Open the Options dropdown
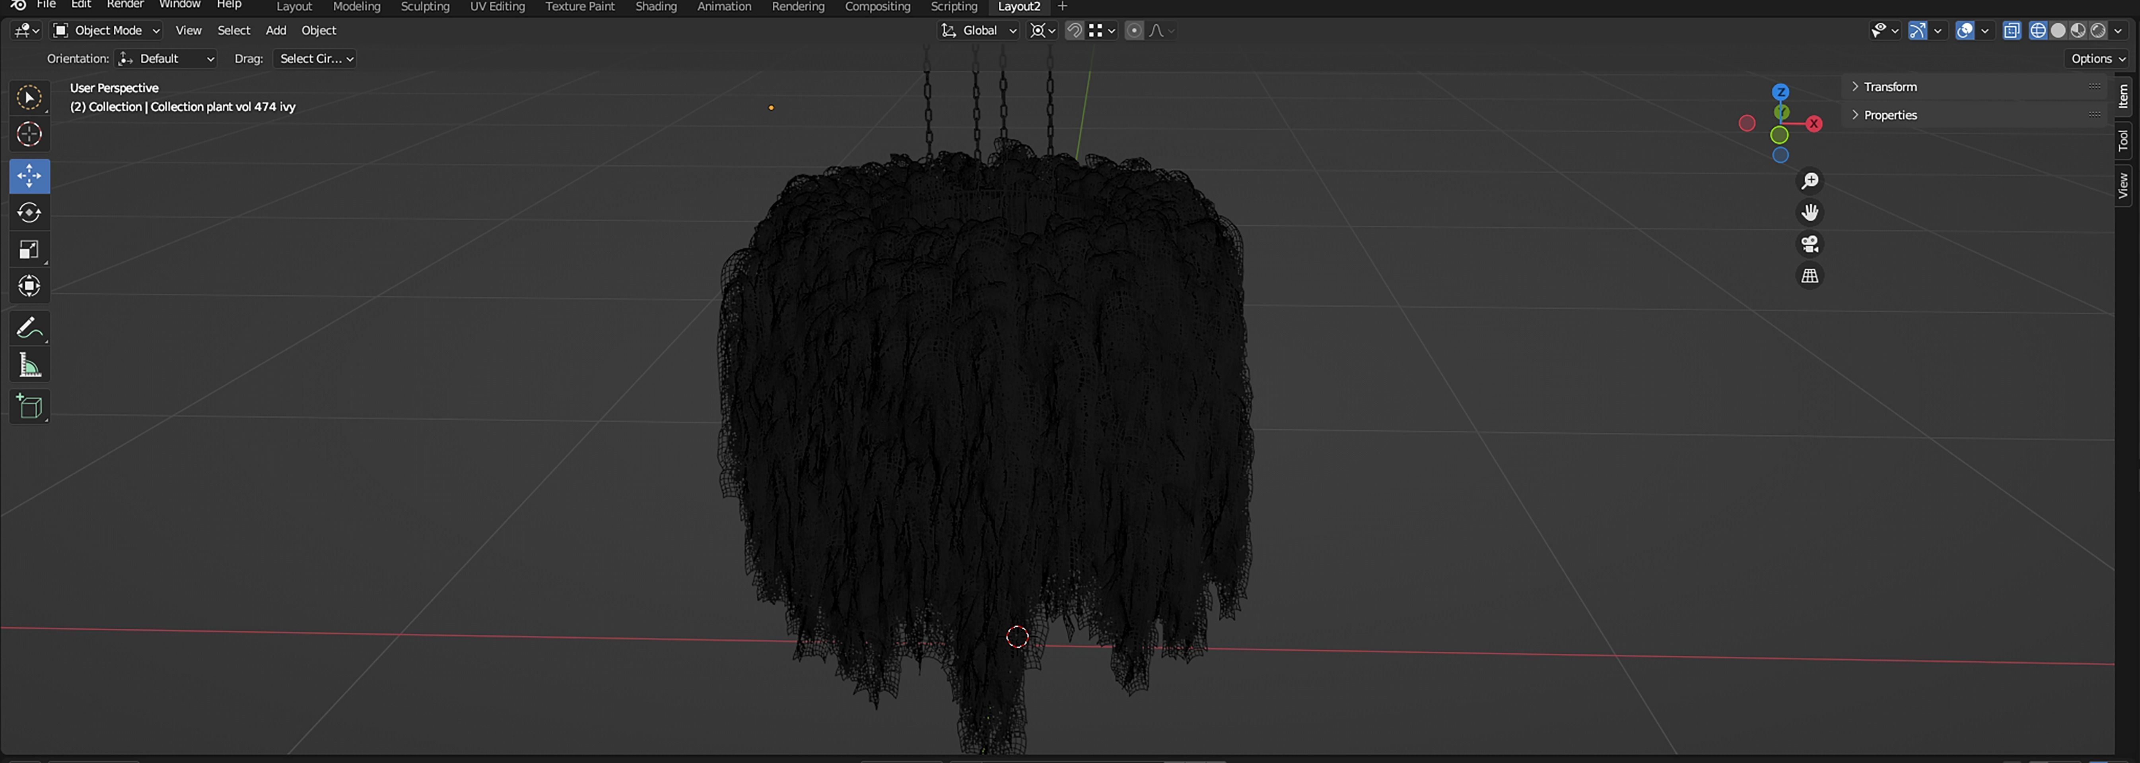 (2097, 59)
